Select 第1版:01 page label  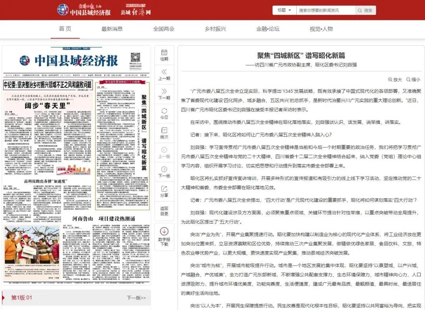point(21,298)
